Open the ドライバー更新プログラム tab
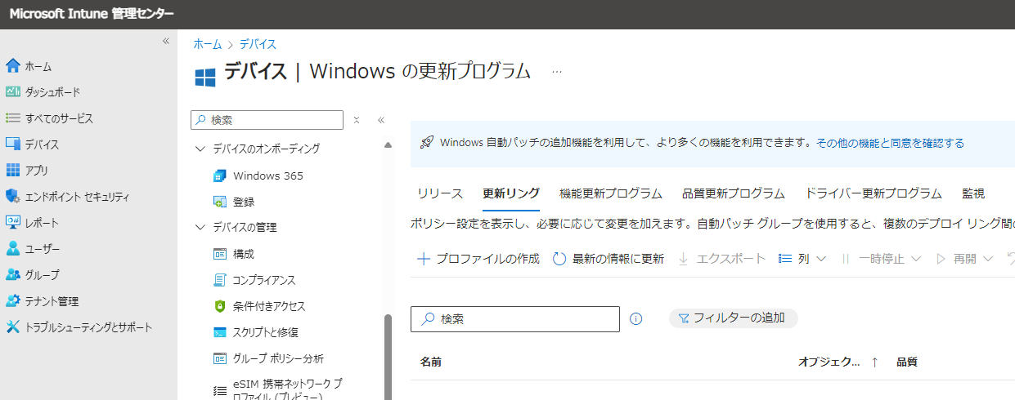1015x400 pixels. 874,193
